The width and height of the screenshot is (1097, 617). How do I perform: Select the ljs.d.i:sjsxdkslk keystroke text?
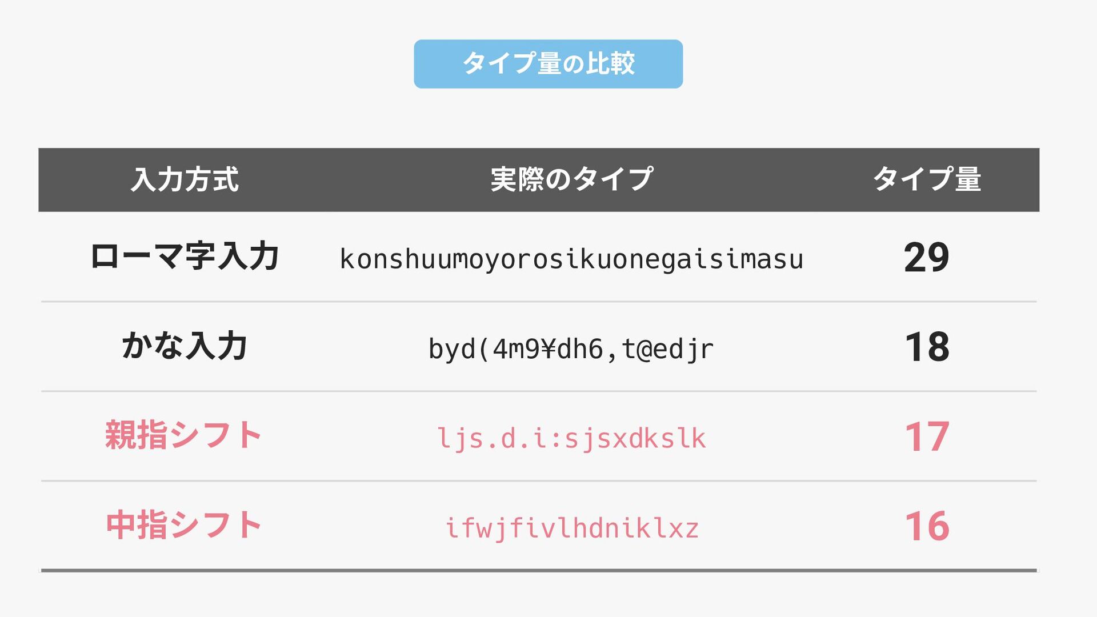[571, 439]
